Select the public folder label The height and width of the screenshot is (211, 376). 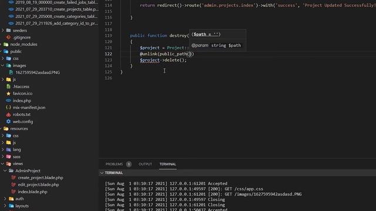click(16, 52)
